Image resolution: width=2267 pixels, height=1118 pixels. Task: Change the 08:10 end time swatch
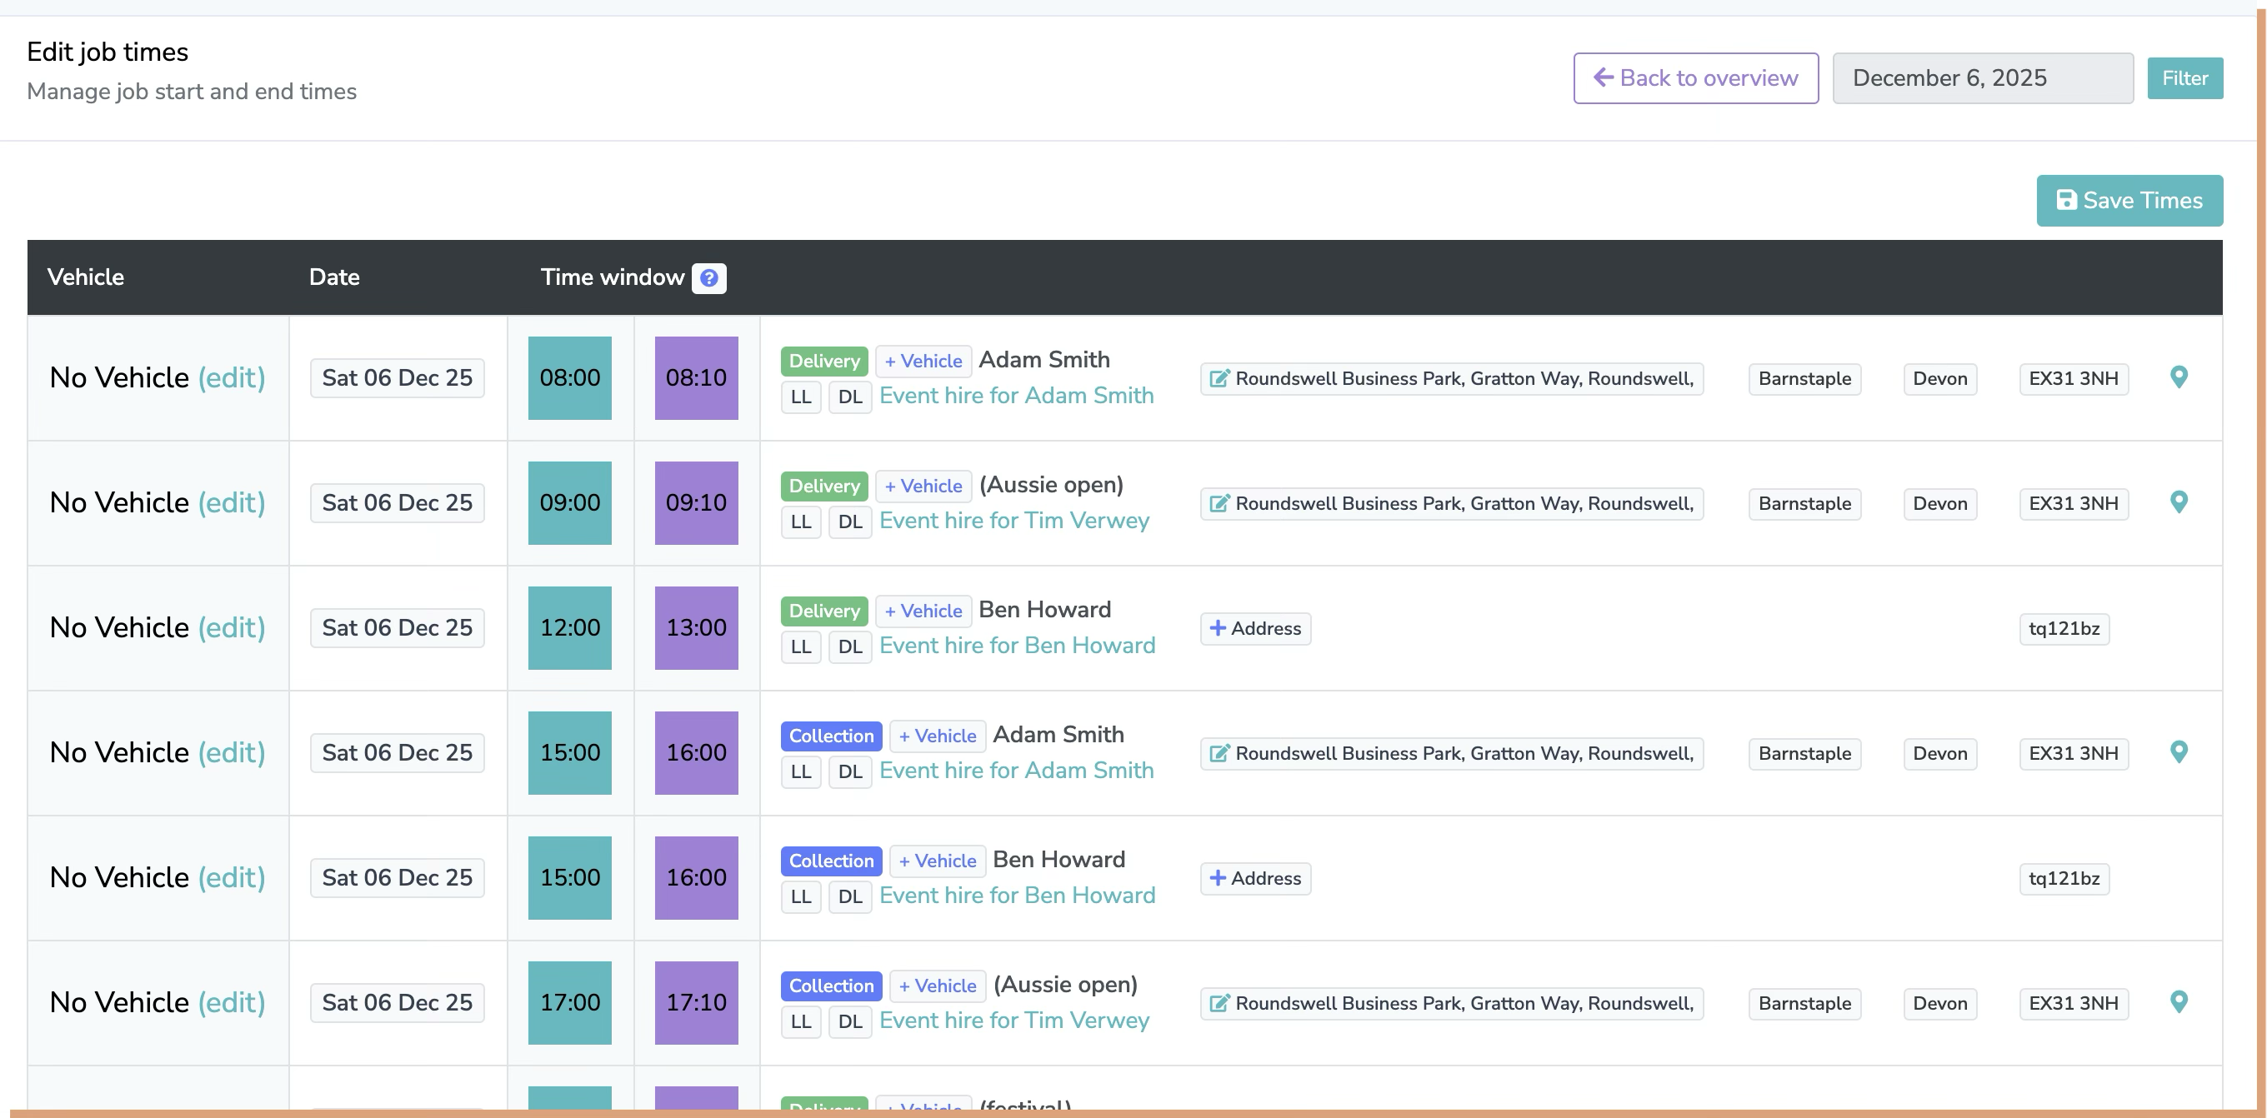(x=696, y=378)
